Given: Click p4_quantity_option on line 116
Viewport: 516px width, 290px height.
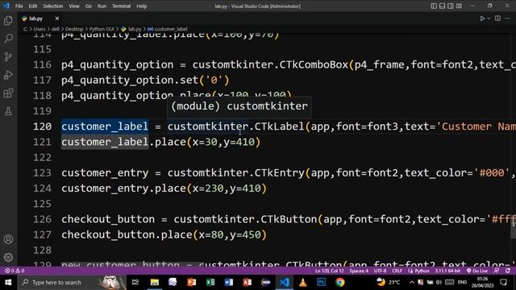Looking at the screenshot, I should coord(117,64).
